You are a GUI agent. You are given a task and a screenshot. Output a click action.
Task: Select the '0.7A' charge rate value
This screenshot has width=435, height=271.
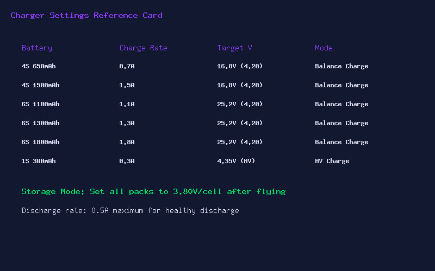click(x=127, y=66)
